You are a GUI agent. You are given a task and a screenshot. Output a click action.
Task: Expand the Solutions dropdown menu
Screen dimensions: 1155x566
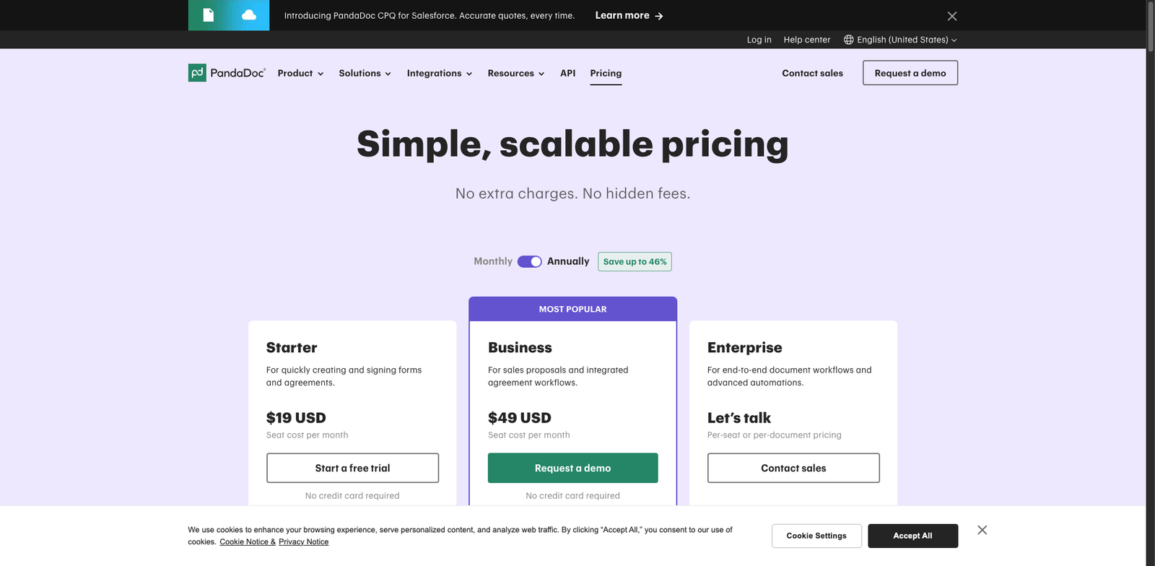pyautogui.click(x=365, y=73)
